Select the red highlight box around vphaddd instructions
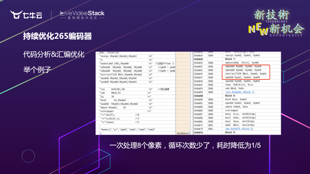 (x=245, y=72)
